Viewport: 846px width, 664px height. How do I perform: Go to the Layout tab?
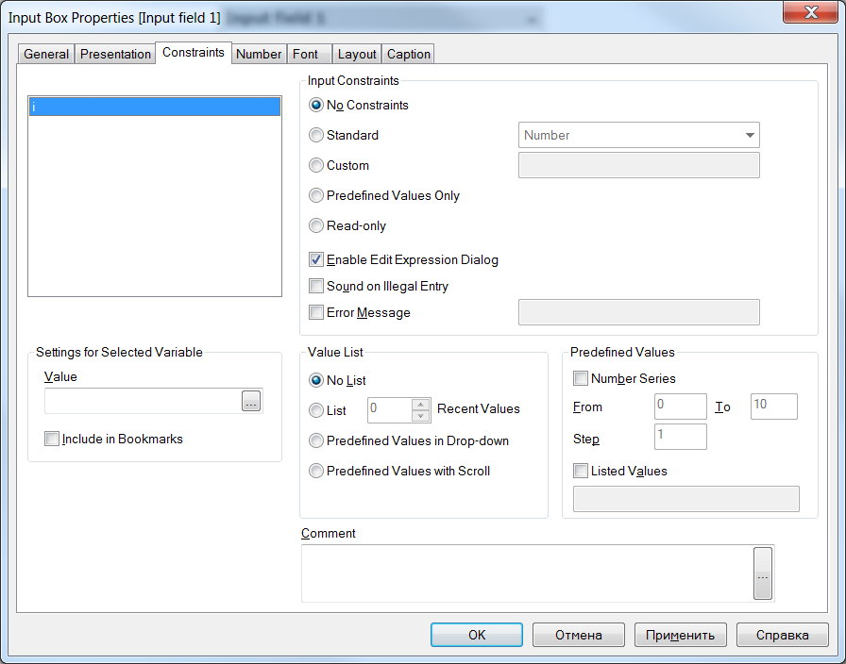point(358,54)
